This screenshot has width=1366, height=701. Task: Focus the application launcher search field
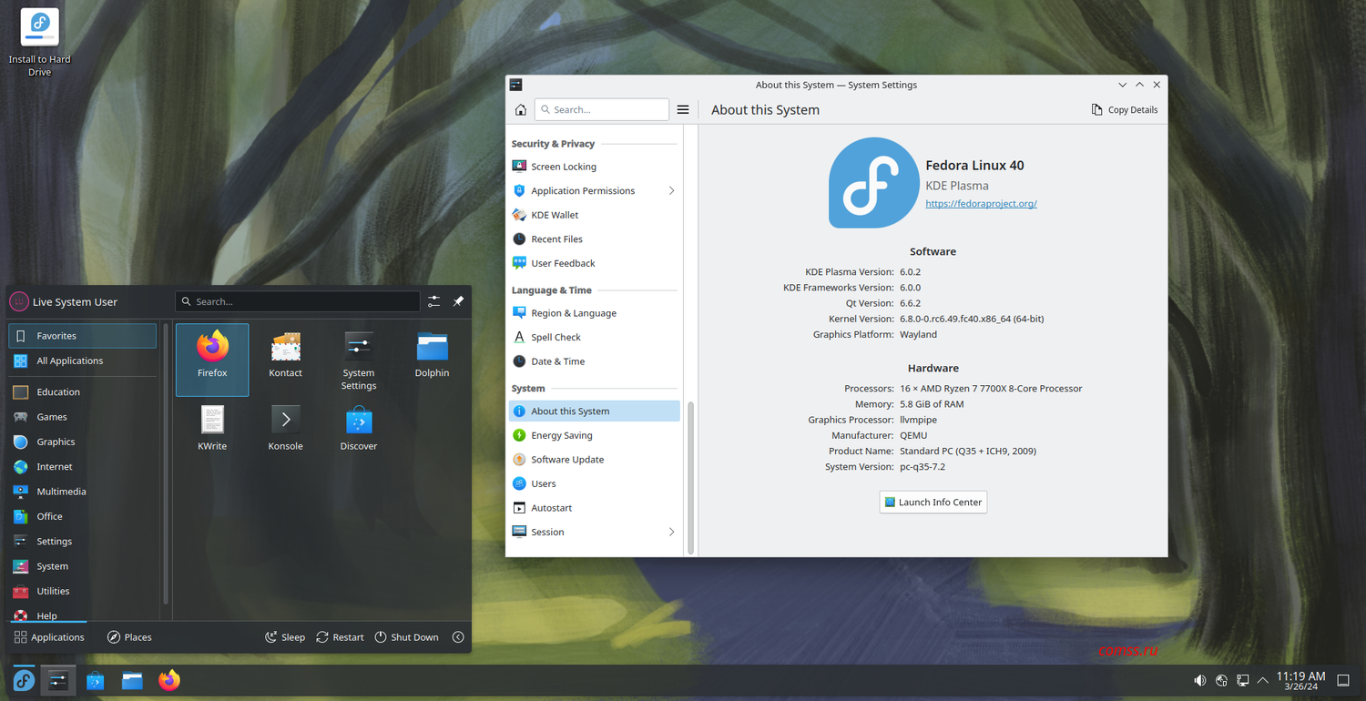click(298, 301)
